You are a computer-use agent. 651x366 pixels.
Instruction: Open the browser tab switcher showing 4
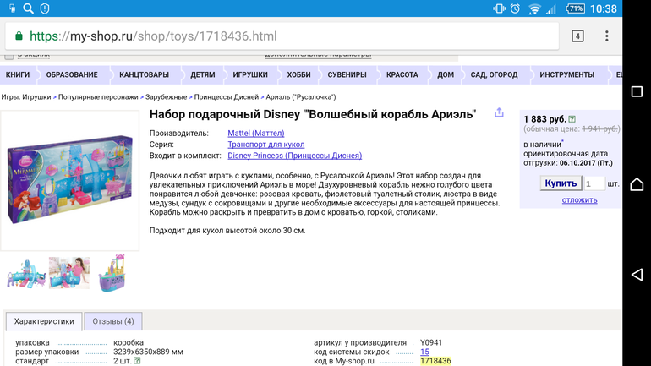point(577,36)
